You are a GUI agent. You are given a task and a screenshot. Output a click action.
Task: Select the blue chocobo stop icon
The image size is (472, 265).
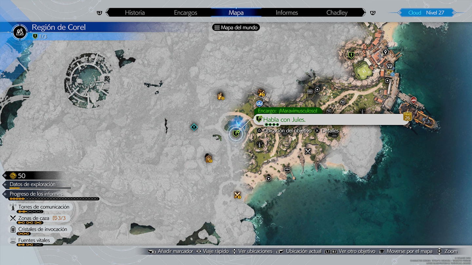tap(260, 104)
